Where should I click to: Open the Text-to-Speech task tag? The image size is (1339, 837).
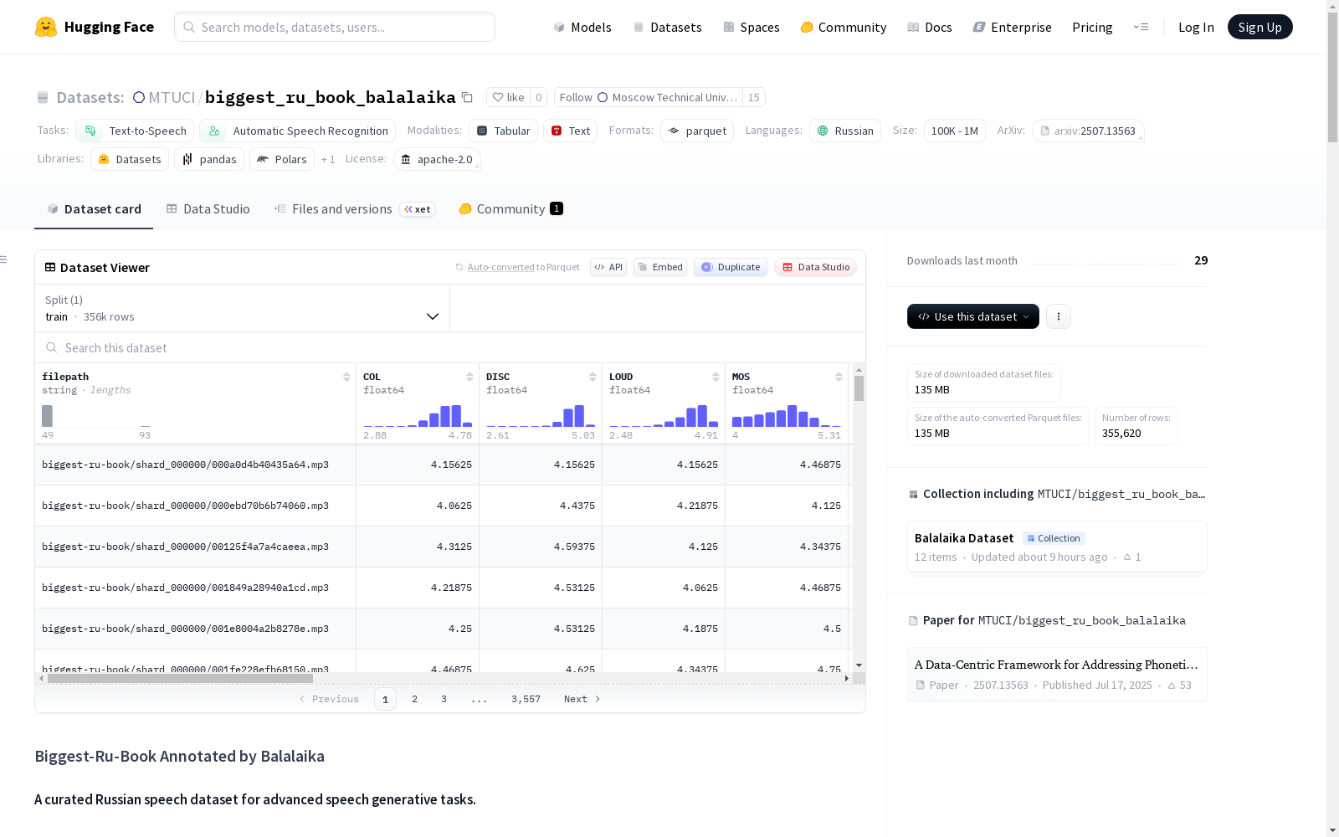135,131
